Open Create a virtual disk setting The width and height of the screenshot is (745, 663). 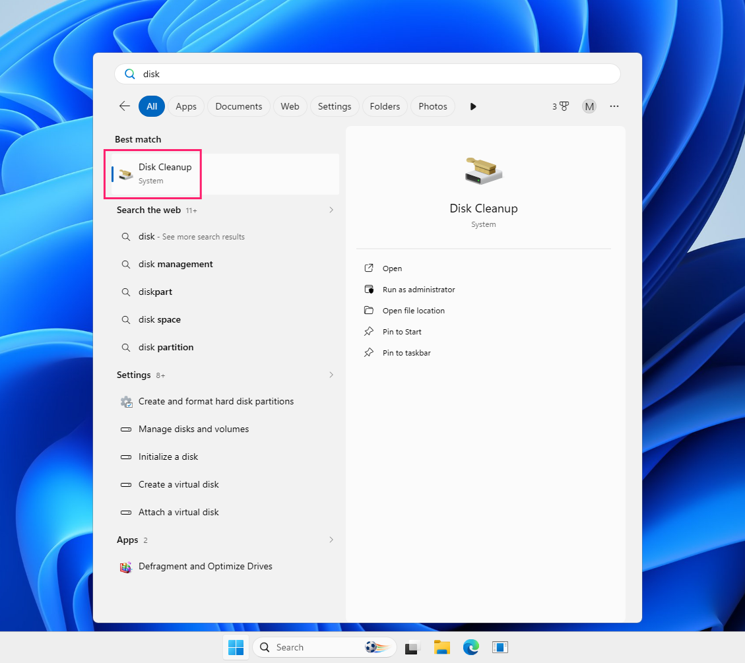tap(225, 484)
